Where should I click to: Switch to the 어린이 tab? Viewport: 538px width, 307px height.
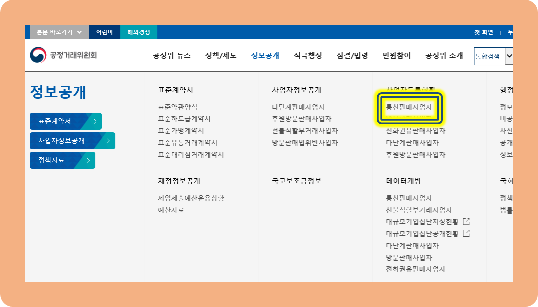(104, 32)
